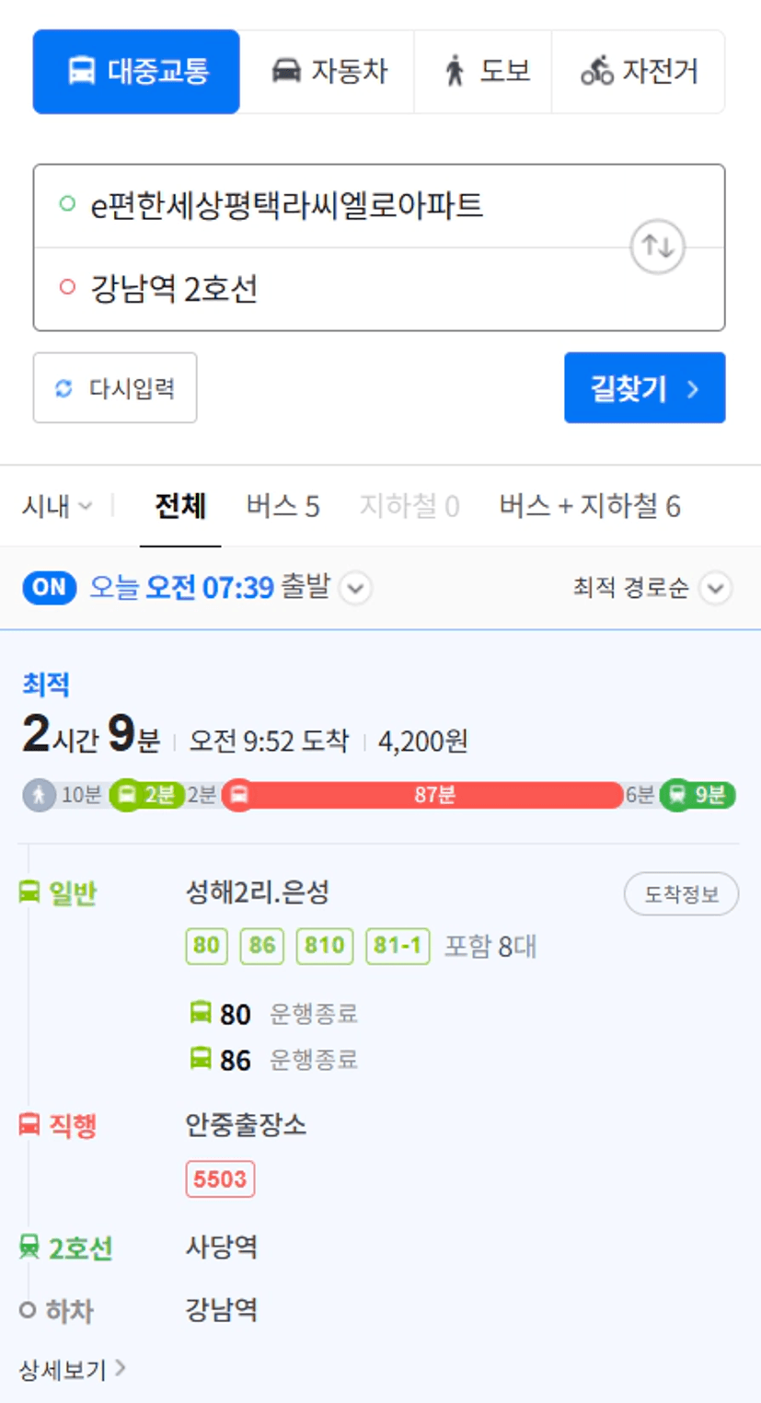Screen dimensions: 761x1403
Task: Expand the departure time 07:39 dropdown arrow
Action: 355,588
